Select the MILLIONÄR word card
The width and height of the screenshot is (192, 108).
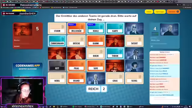[x=76, y=28]
